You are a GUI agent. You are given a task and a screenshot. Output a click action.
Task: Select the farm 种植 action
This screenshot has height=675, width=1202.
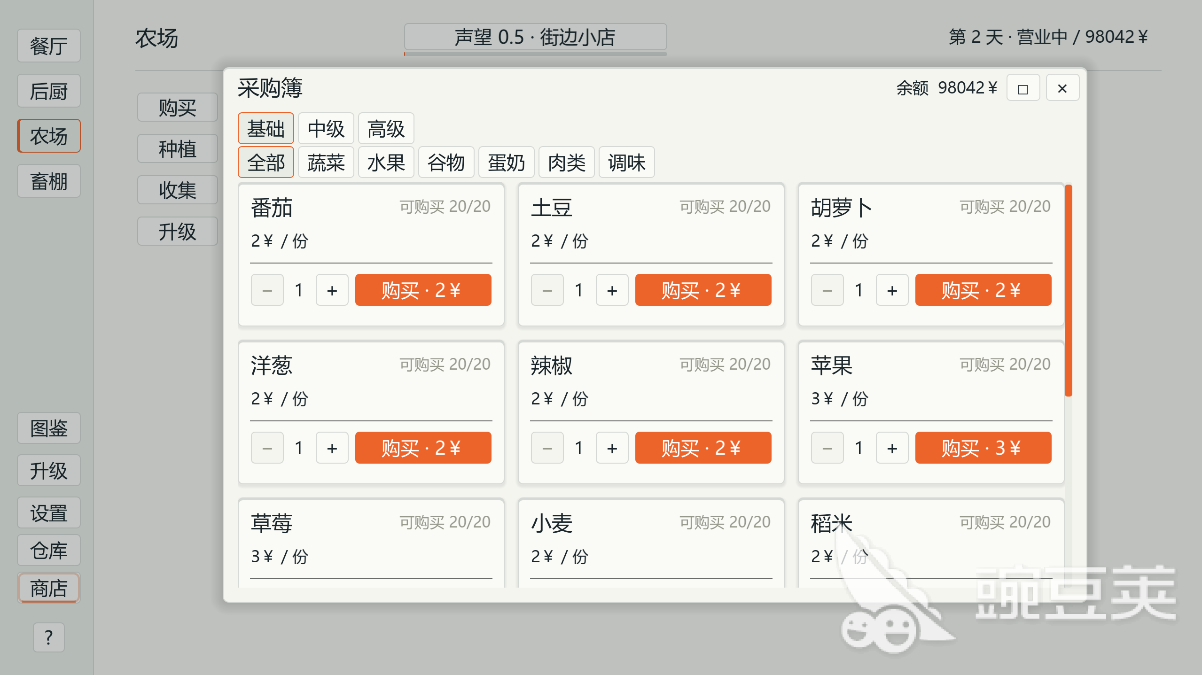tap(178, 149)
